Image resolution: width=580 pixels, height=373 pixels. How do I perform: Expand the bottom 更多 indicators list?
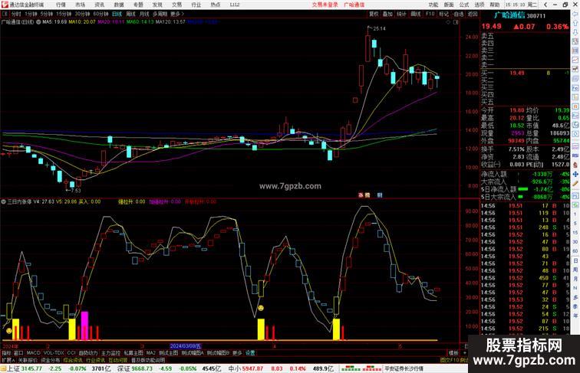(x=237, y=353)
